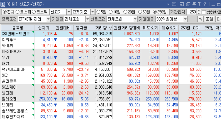This screenshot has height=119, width=221.
Task: Open the ETF+ETN 제외 stock condition dropdown
Action: pyautogui.click(x=48, y=19)
